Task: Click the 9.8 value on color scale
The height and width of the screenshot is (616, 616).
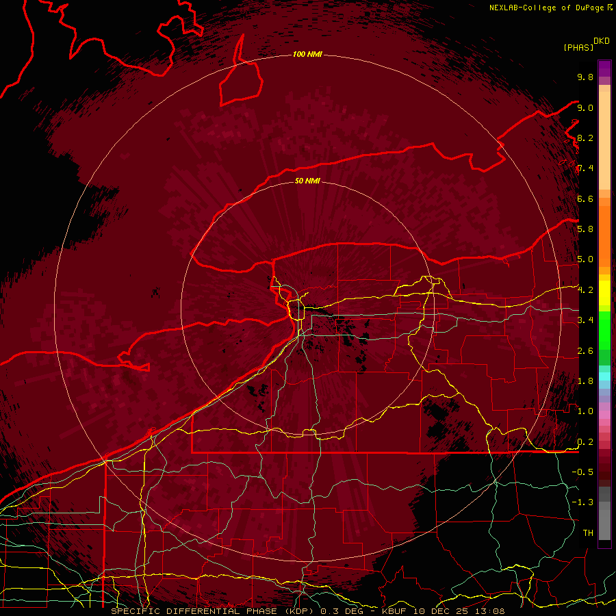Action: pos(585,77)
